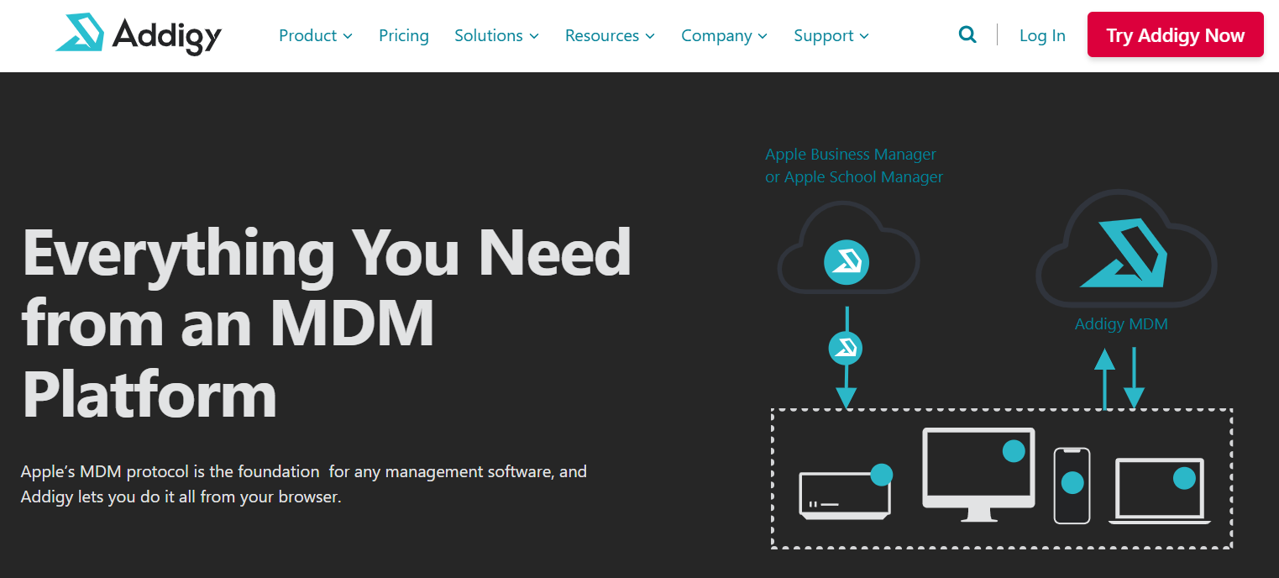Viewport: 1279px width, 578px height.
Task: Expand the Support dropdown chevron
Action: click(x=864, y=36)
